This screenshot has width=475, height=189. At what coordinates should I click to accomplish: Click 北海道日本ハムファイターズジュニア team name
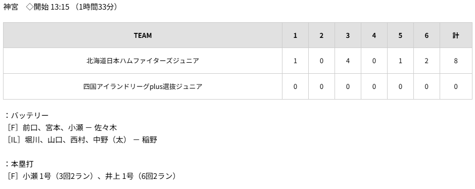(x=142, y=61)
